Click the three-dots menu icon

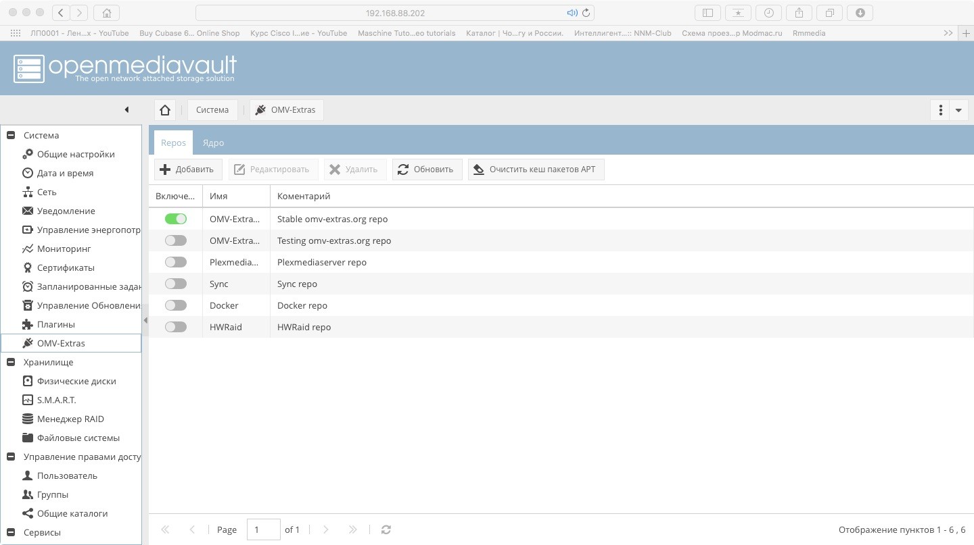pos(940,110)
